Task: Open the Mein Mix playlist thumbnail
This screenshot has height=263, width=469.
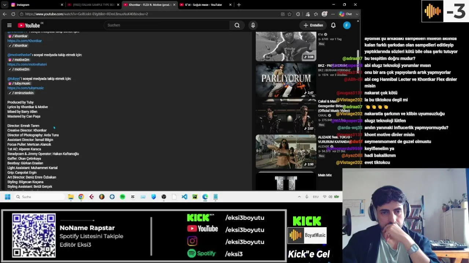Action: (286, 181)
